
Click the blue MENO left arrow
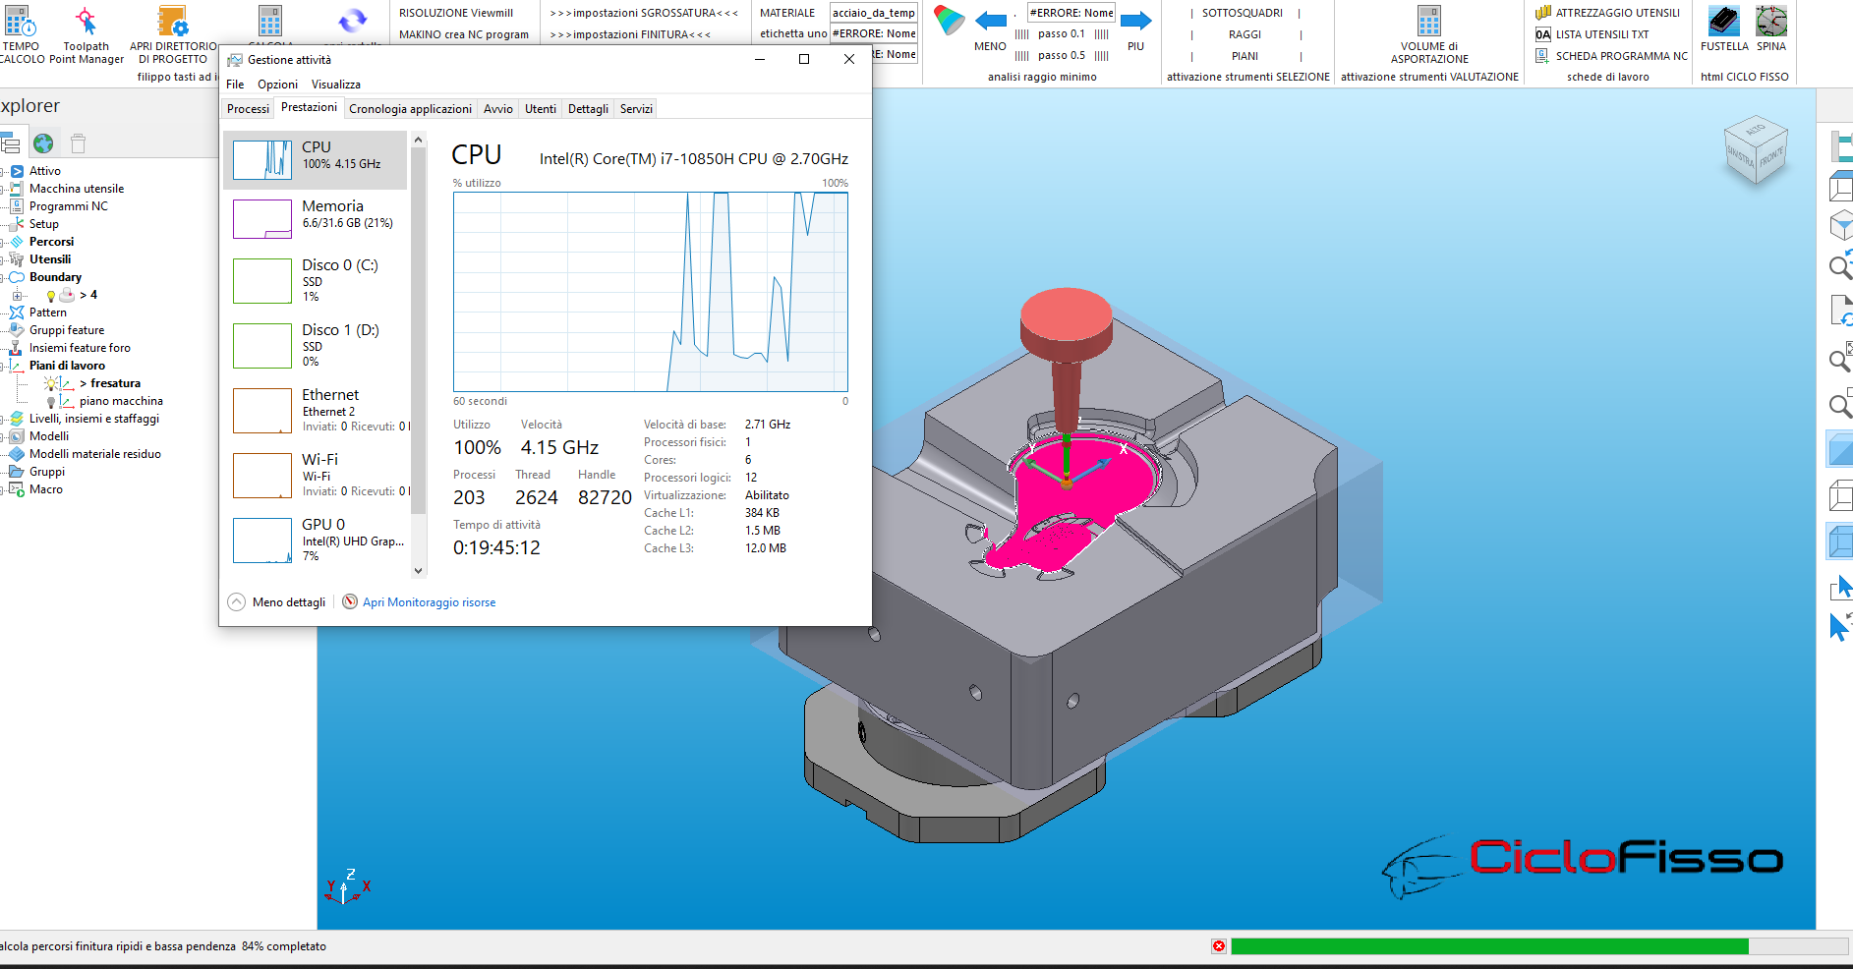pos(991,21)
